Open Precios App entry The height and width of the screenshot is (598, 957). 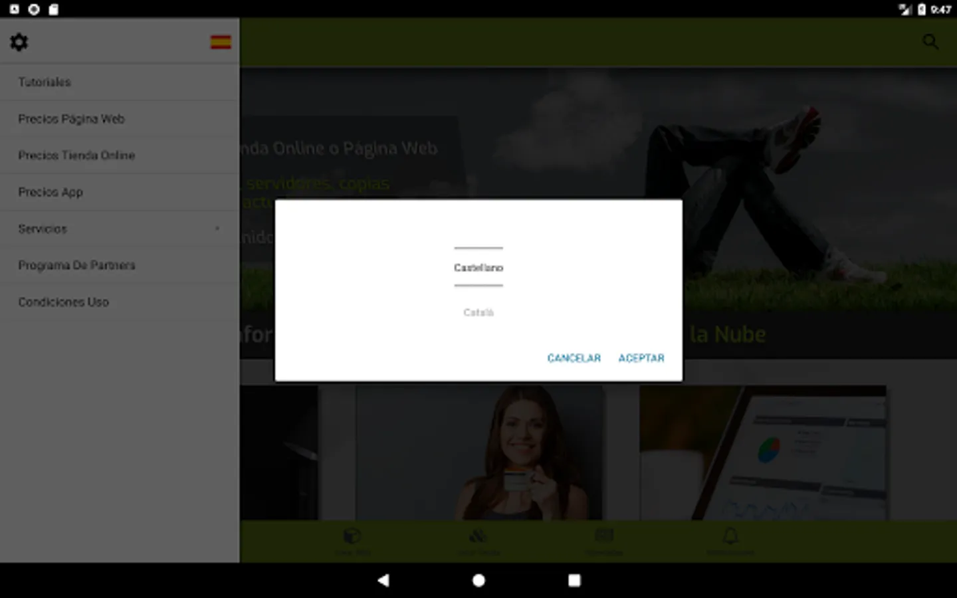pos(120,192)
